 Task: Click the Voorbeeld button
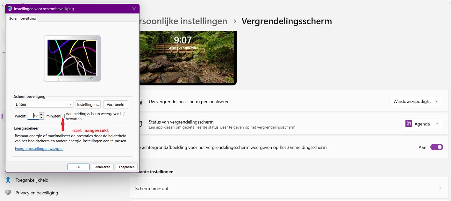(x=115, y=104)
